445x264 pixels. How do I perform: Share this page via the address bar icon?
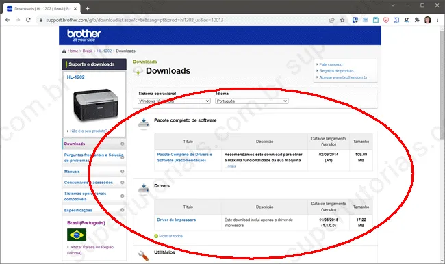[x=332, y=20]
